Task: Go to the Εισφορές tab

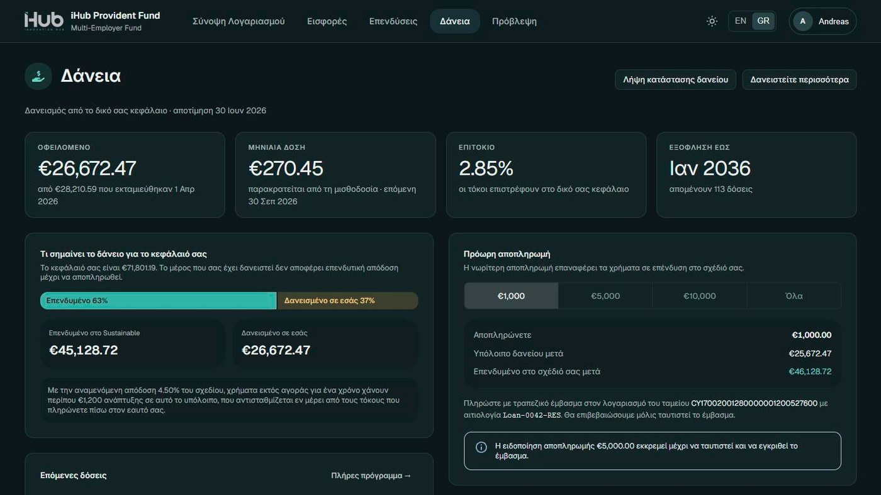Action: [327, 21]
